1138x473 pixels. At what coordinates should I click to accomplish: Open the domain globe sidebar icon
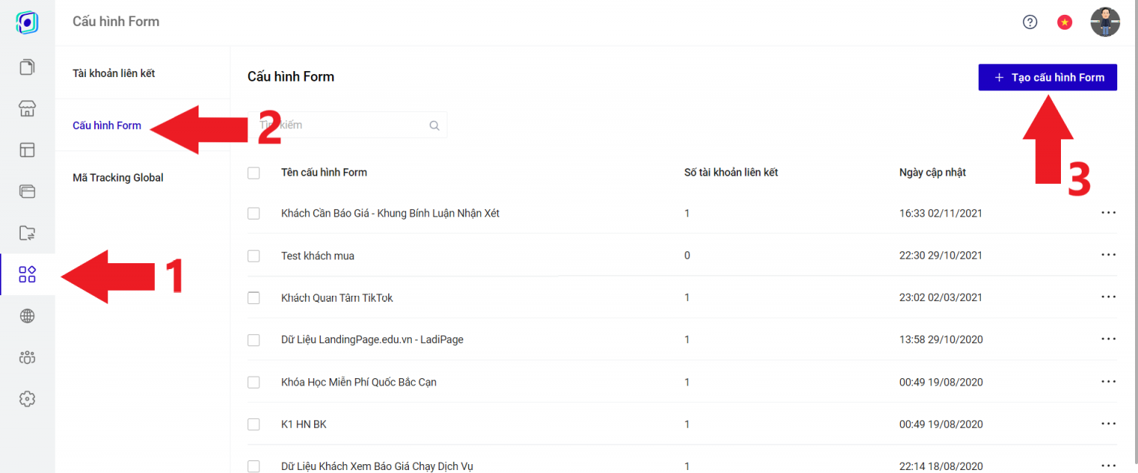click(x=27, y=317)
